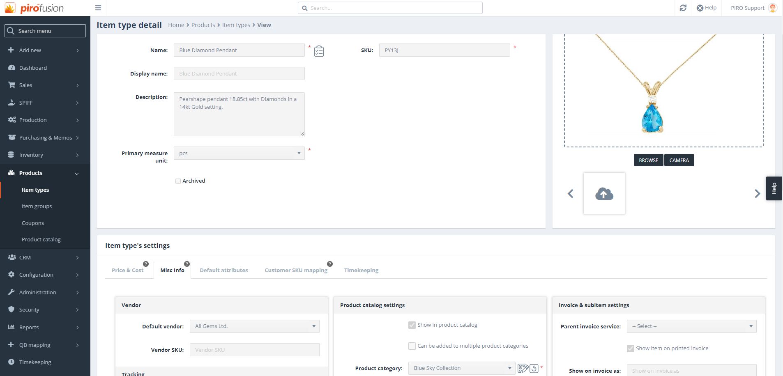Click the hamburger menu toggle icon
This screenshot has height=376, width=783.
pyautogui.click(x=98, y=8)
